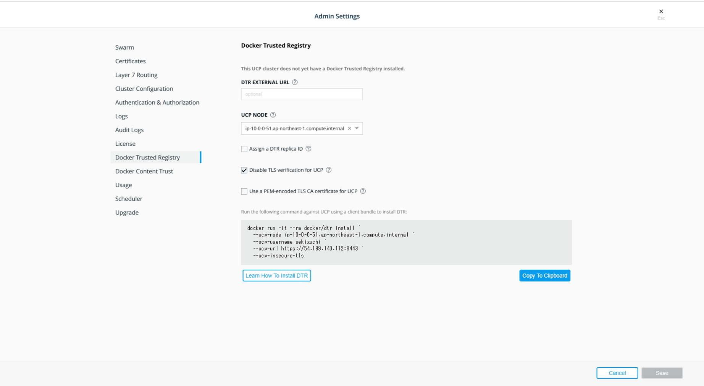
Task: Click Learn How To Install DTR
Action: click(277, 275)
